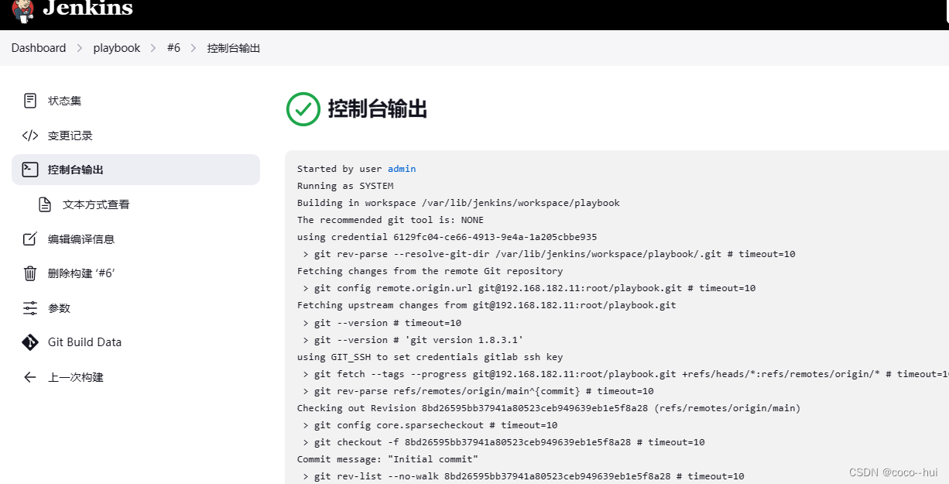Viewport: 949px width, 484px height.
Task: Open the Dashboard breadcrumb link
Action: pyautogui.click(x=38, y=47)
